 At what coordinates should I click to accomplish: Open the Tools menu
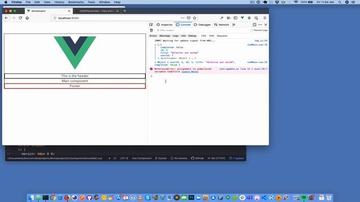pyautogui.click(x=91, y=2)
